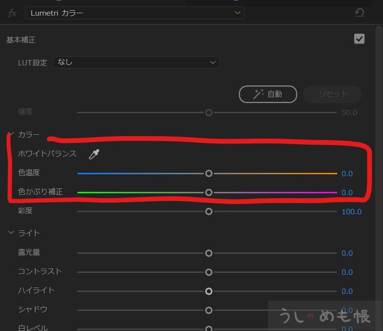Uncheck the 基本補正 checkbox
The image size is (383, 331).
(x=359, y=39)
